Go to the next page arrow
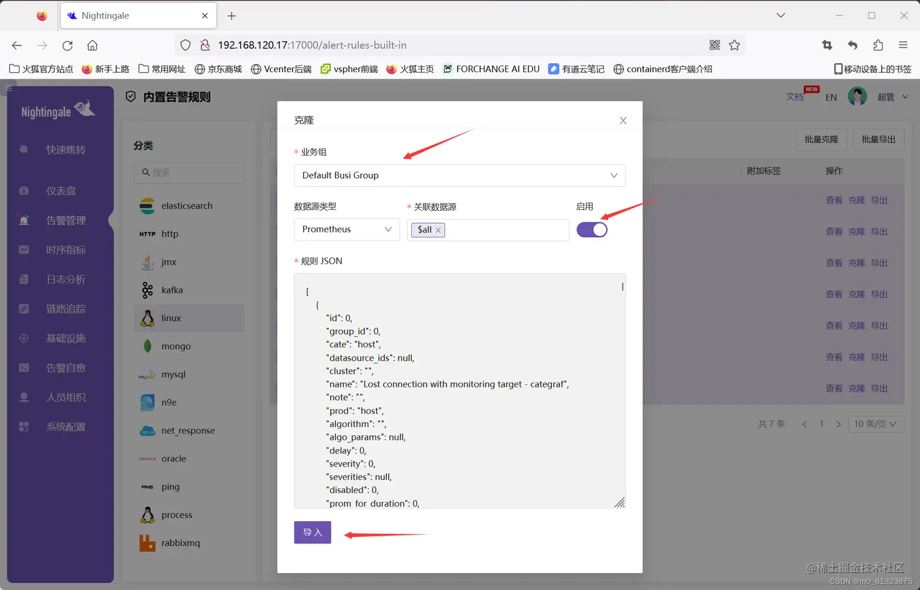The image size is (920, 590). tap(838, 424)
